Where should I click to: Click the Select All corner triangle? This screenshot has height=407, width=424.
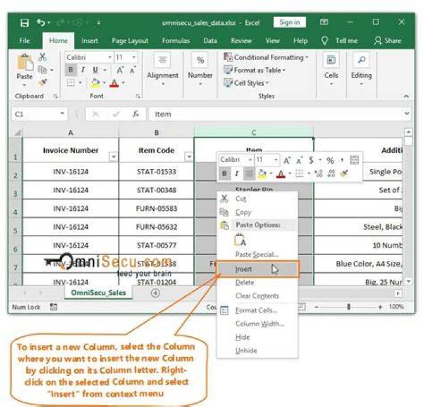click(x=18, y=133)
